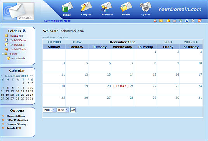Go to previous month in the sidebar mini calendar
Screen dimensions: 208x141
coord(2,76)
